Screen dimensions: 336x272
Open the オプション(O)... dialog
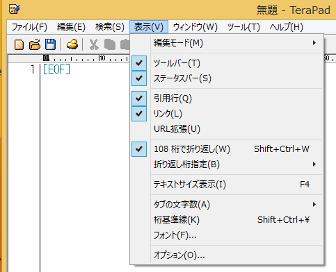[x=227, y=255]
